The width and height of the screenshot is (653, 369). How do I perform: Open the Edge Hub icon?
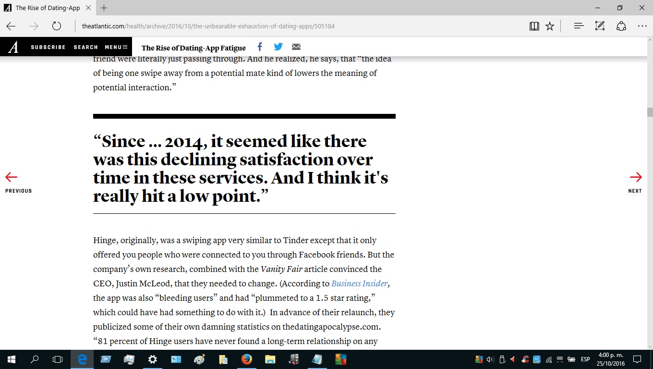[579, 26]
